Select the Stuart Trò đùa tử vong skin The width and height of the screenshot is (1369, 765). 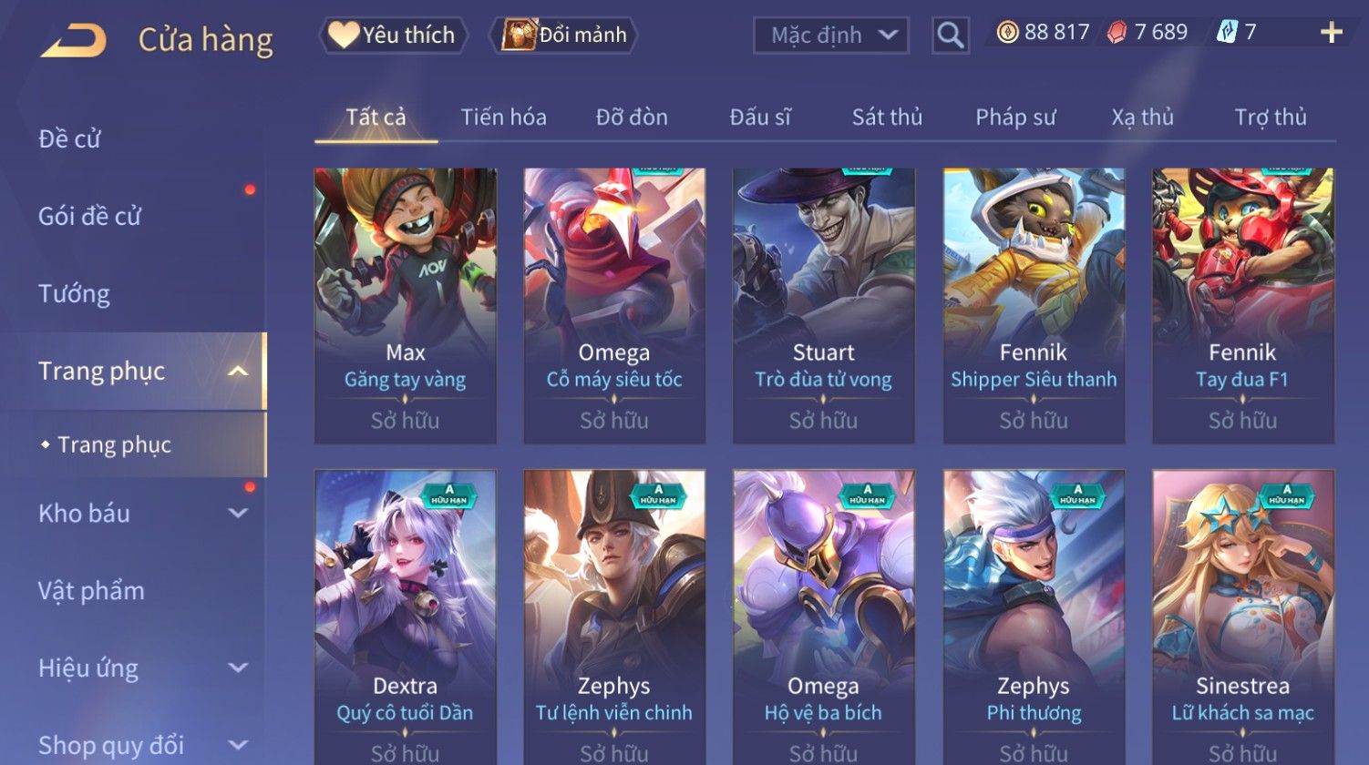point(823,306)
